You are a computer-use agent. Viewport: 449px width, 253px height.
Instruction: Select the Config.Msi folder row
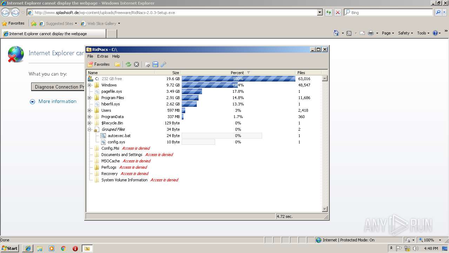coord(204,148)
